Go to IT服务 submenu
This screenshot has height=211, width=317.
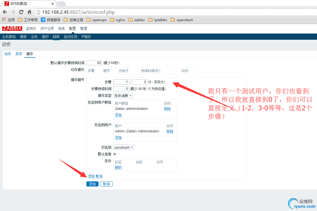(x=86, y=37)
